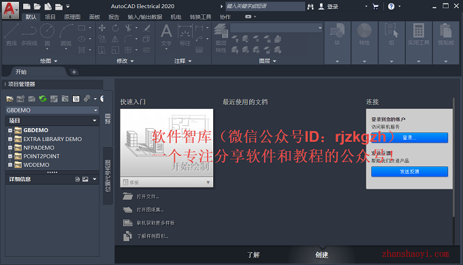The width and height of the screenshot is (463, 265).
Task: Open the AutoCAD application menu logo button
Action: (x=10, y=10)
